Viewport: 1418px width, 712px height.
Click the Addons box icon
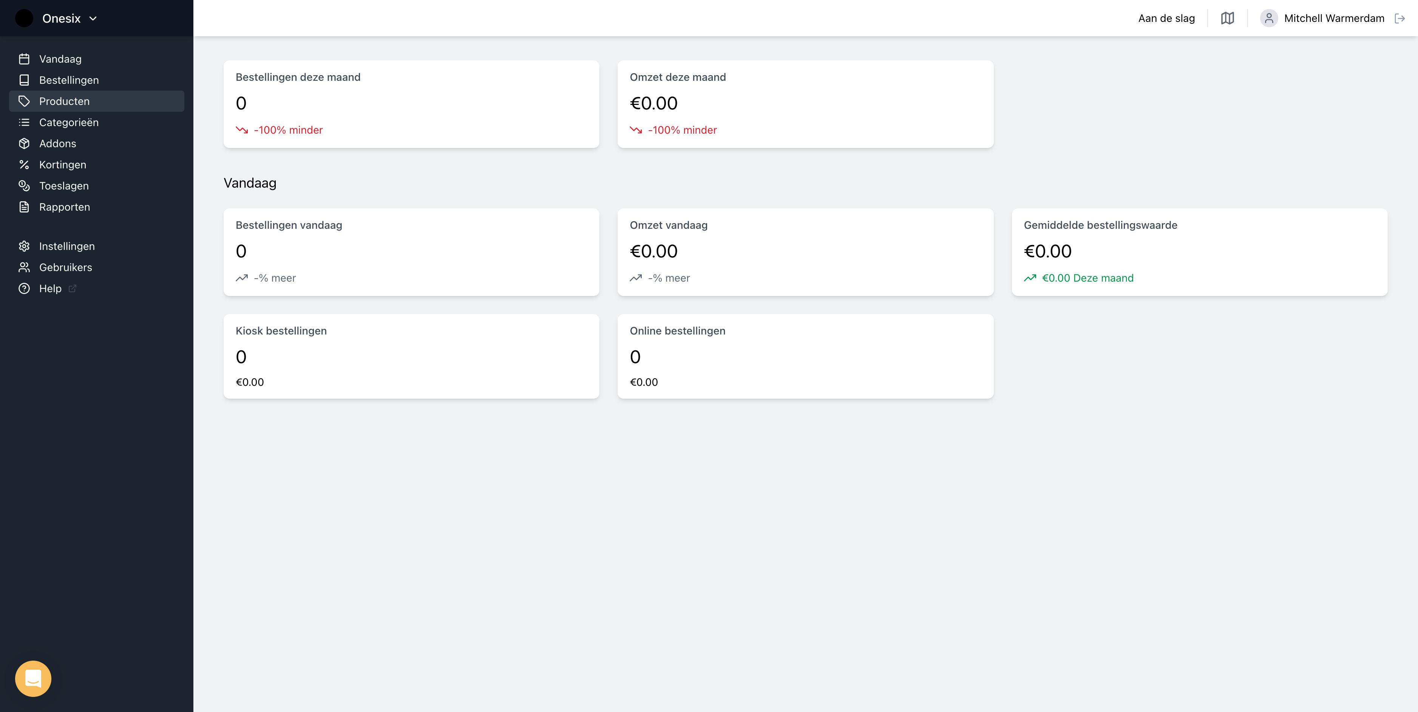click(x=24, y=143)
